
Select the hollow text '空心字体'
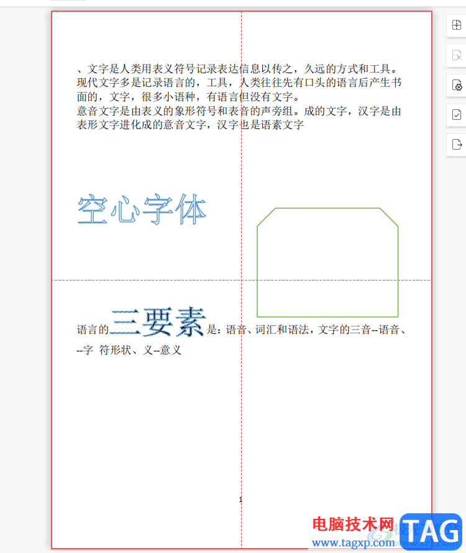point(142,209)
